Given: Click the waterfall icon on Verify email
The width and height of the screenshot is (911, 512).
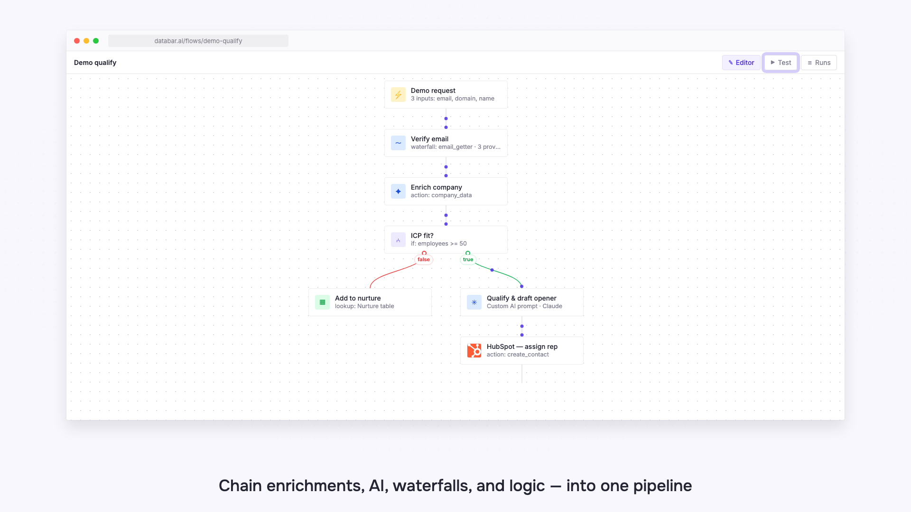Looking at the screenshot, I should [398, 143].
